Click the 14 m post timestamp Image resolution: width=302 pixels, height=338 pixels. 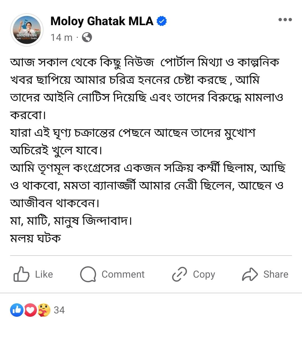(62, 37)
